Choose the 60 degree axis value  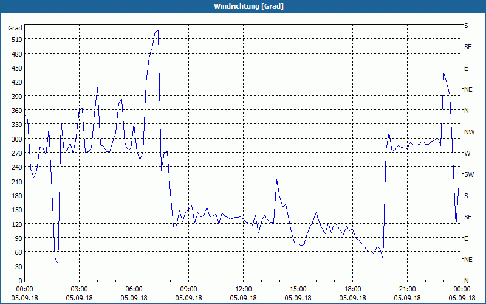[x=18, y=252]
